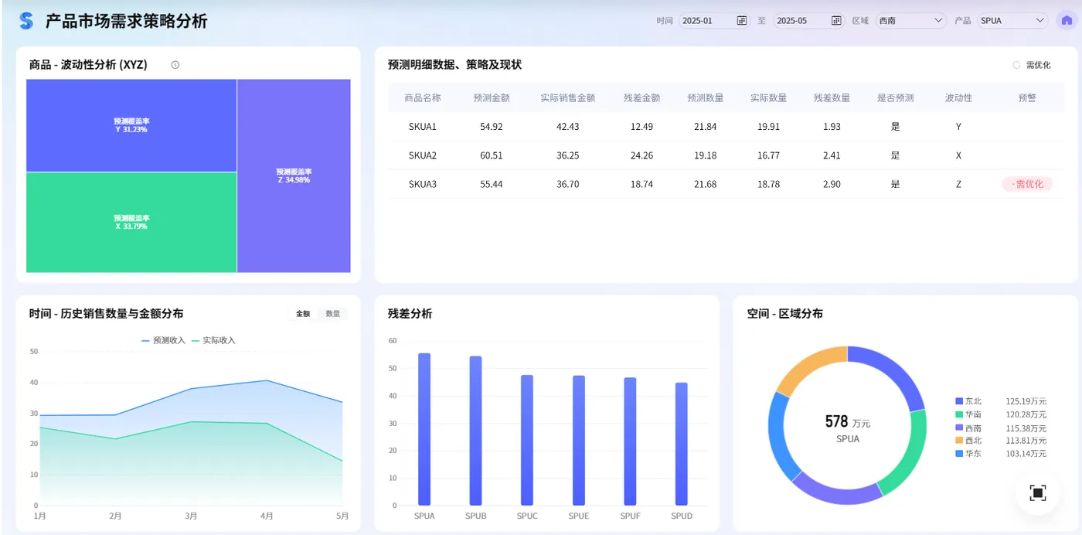Toggle 华南 legend color swatch

[959, 414]
